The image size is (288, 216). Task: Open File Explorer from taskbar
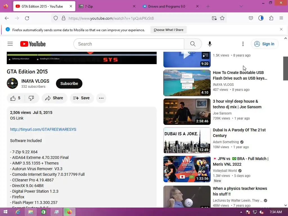point(30,212)
